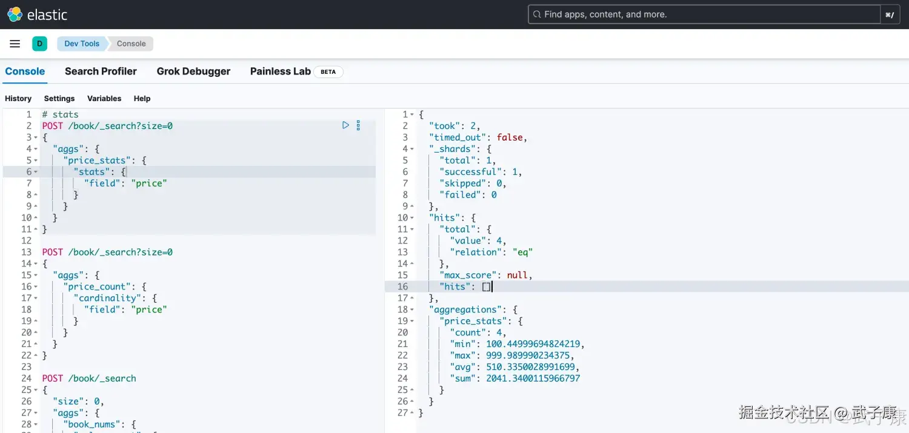Click the green play icon to send the request
The width and height of the screenshot is (909, 433).
pos(345,125)
